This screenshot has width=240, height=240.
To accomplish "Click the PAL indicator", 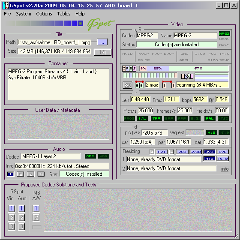I will point(210,118).
